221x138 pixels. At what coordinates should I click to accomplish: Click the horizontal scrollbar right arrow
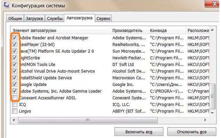tap(205, 120)
